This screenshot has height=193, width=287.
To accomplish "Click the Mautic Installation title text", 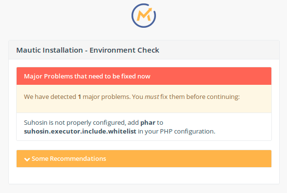I will [49, 50].
